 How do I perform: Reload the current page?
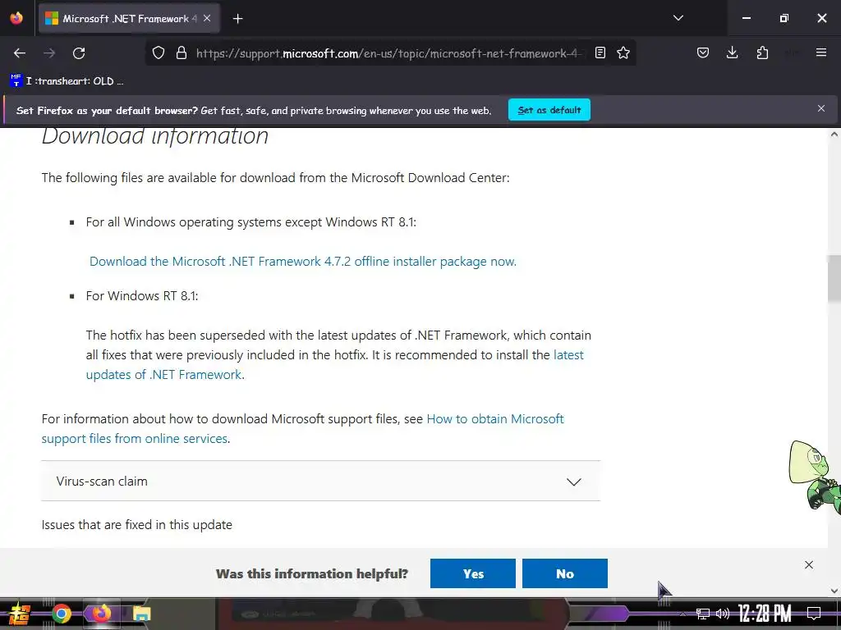pyautogui.click(x=79, y=53)
